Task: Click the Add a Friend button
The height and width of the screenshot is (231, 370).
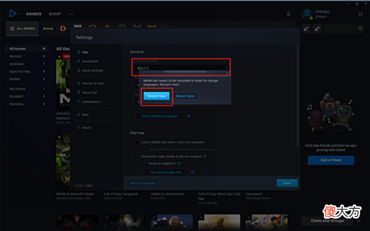Action: (x=330, y=160)
